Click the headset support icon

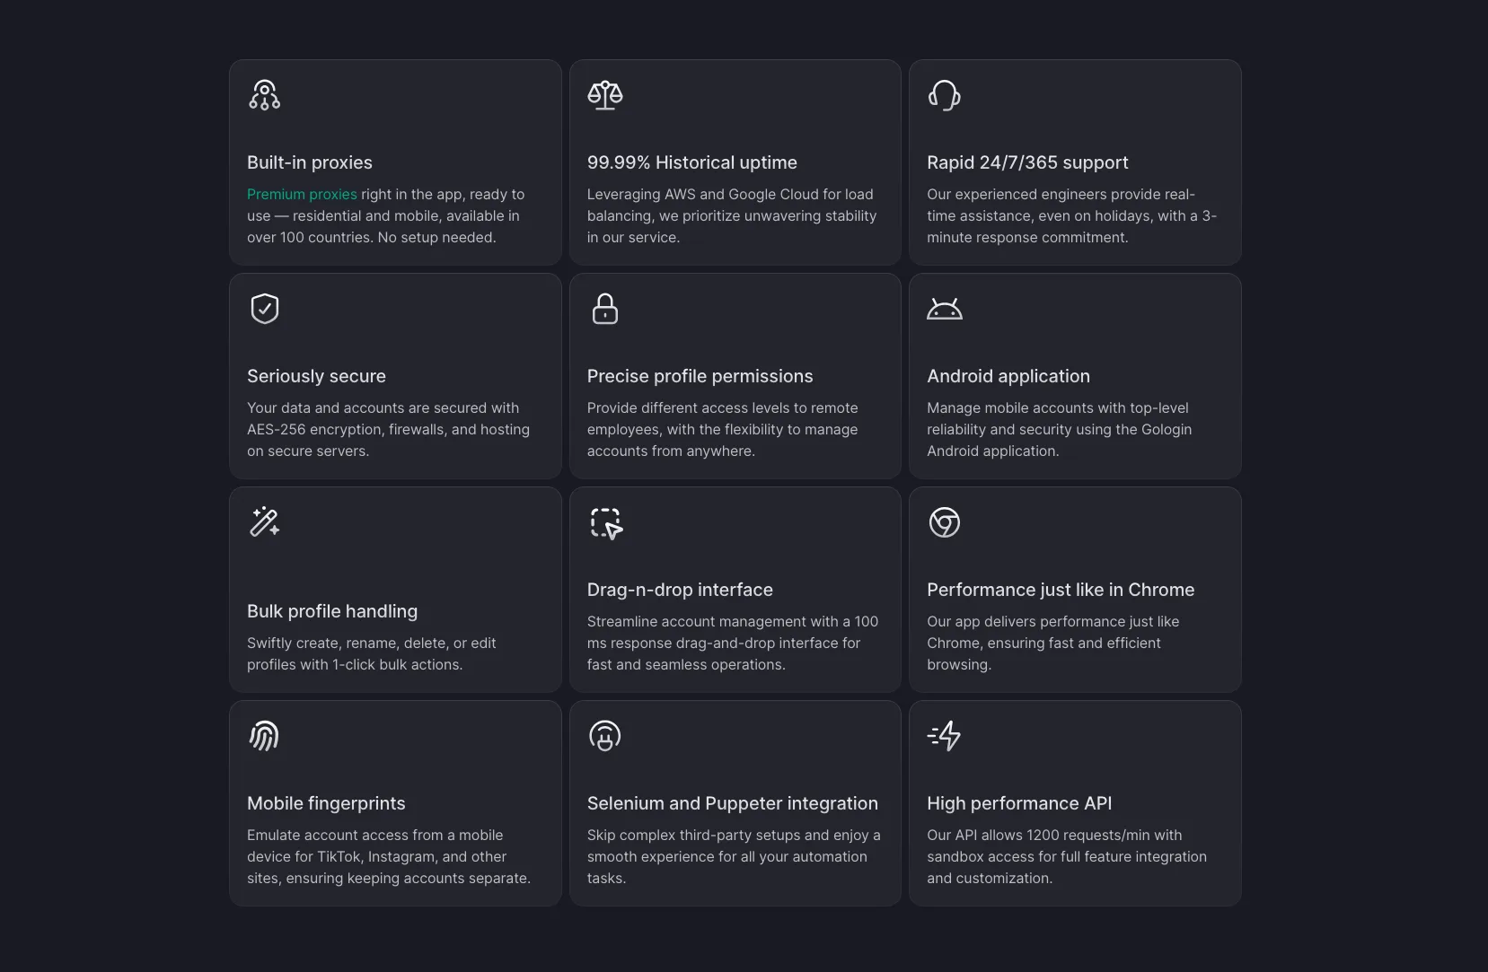pos(944,95)
